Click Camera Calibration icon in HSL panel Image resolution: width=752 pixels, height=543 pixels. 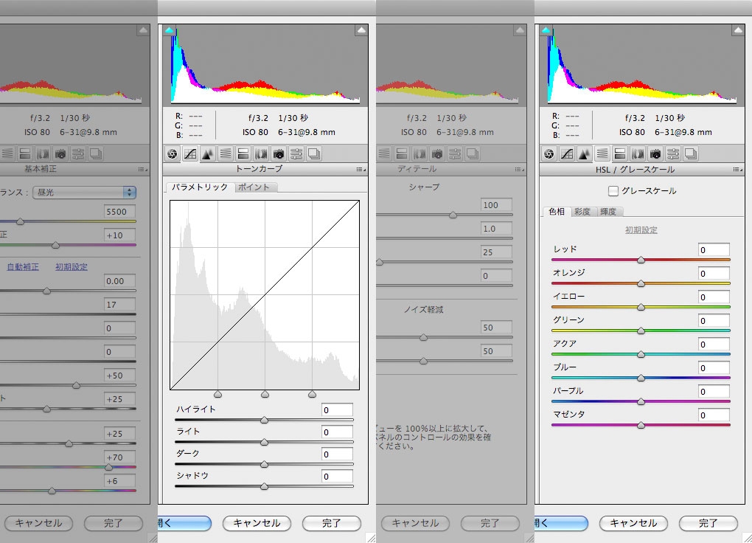click(x=655, y=153)
